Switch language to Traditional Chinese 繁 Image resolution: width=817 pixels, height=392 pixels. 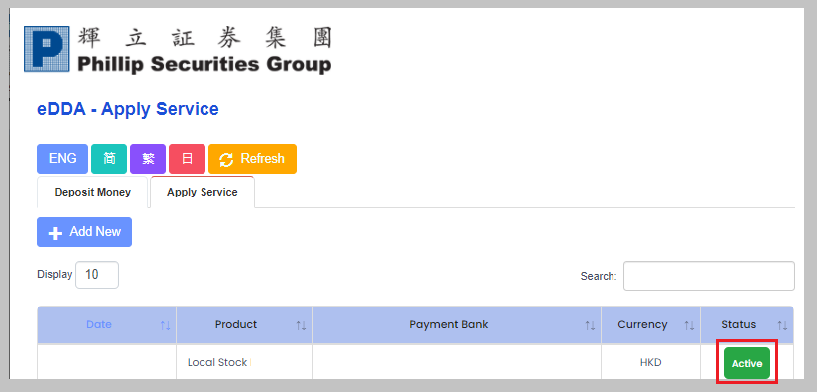click(x=148, y=159)
